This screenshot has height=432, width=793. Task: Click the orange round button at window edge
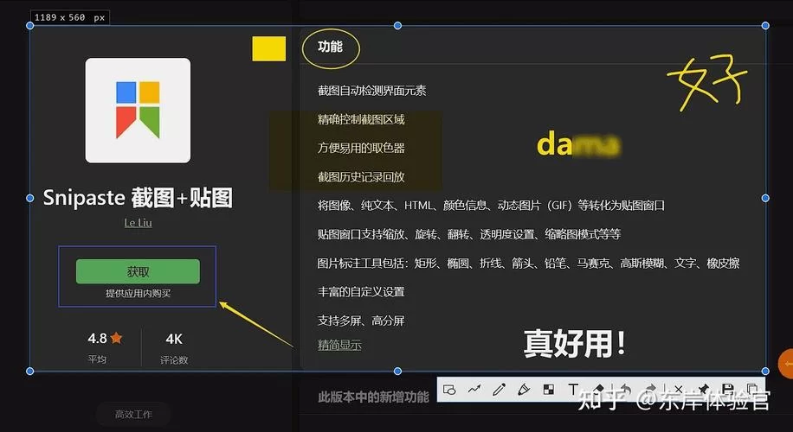[x=785, y=364]
